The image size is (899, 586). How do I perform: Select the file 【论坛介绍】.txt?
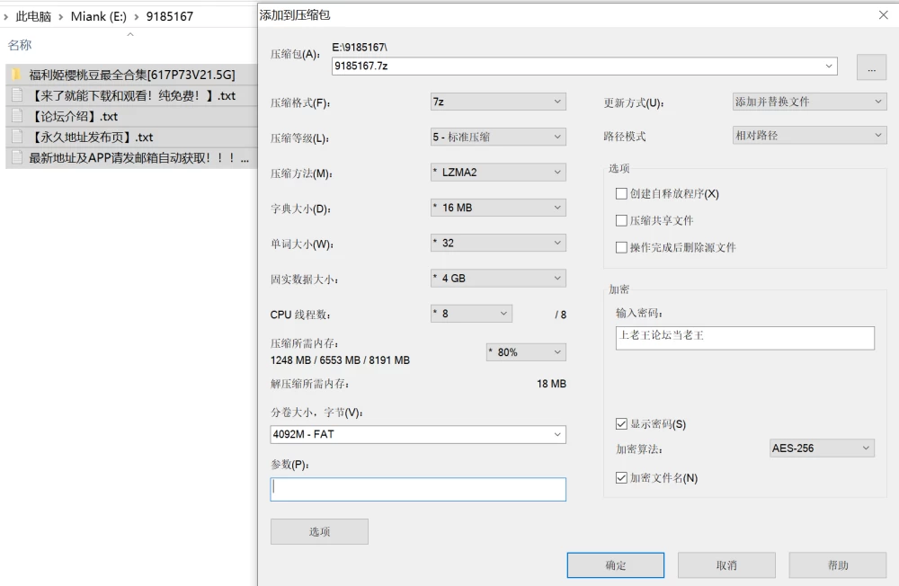[131, 117]
